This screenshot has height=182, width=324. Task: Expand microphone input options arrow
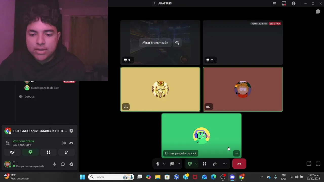[x=164, y=164]
